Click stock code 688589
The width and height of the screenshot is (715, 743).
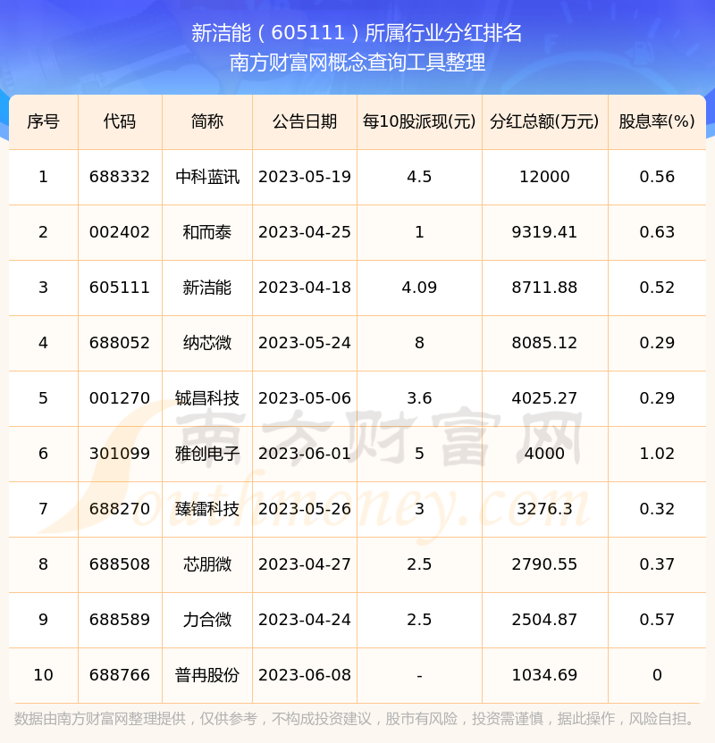[x=120, y=620]
